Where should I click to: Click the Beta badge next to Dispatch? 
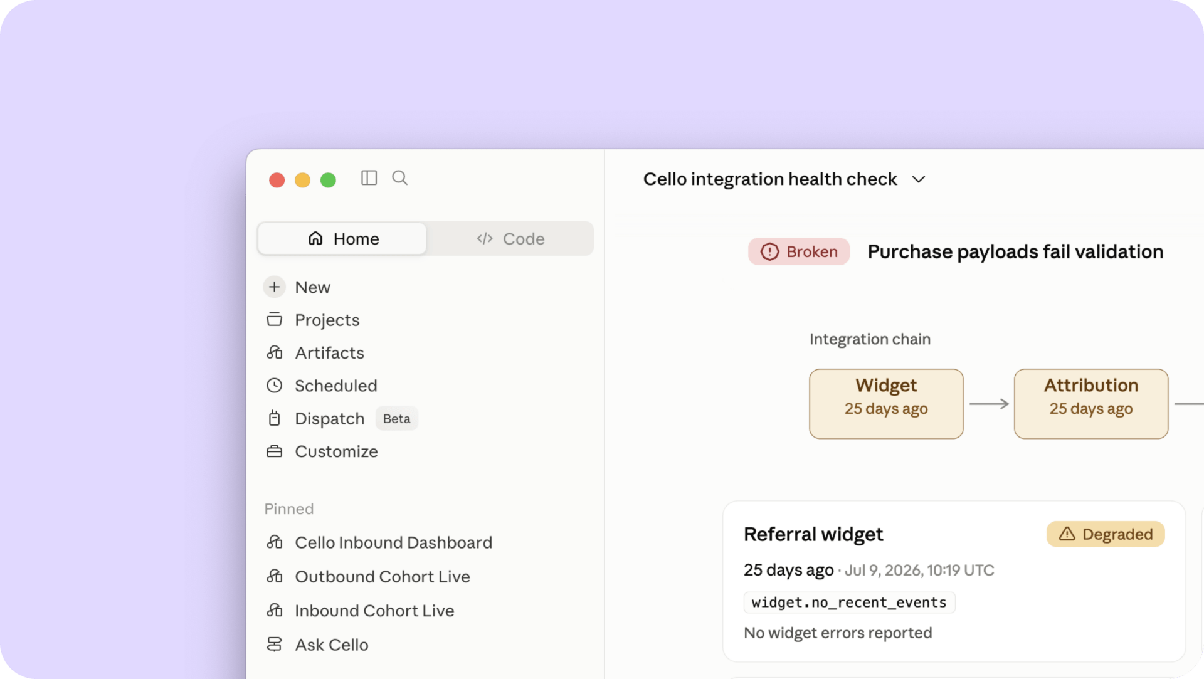[x=396, y=419]
